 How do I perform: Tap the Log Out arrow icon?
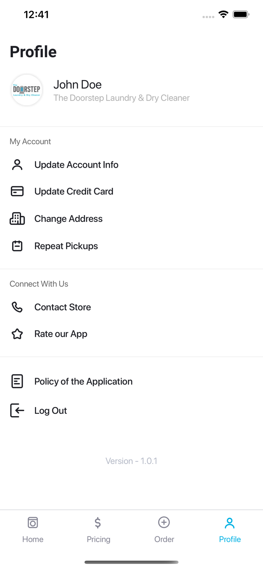17,410
